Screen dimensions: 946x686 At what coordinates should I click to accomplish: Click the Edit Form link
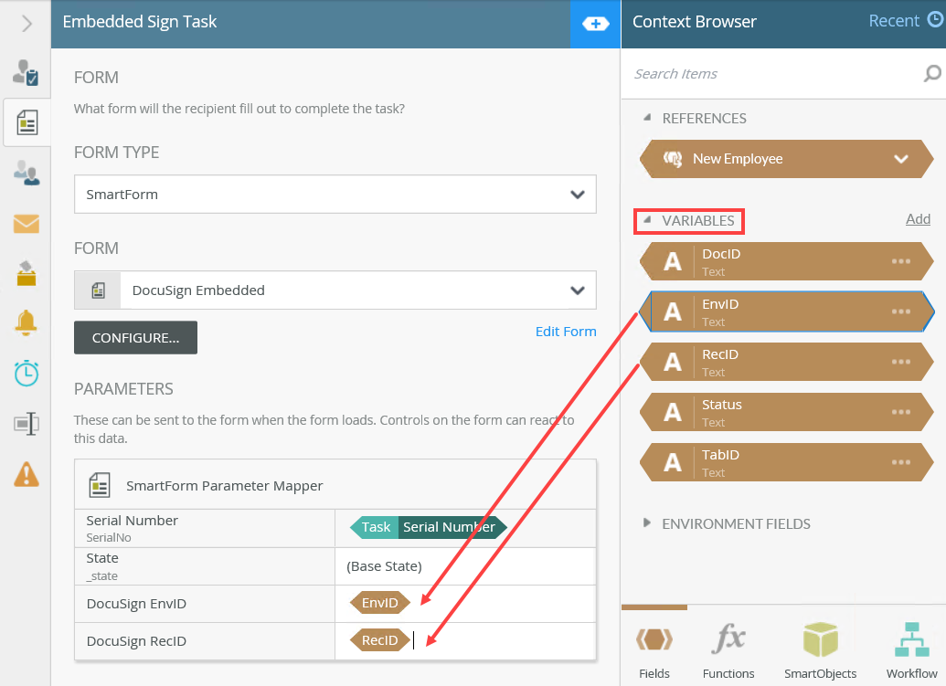pos(566,332)
